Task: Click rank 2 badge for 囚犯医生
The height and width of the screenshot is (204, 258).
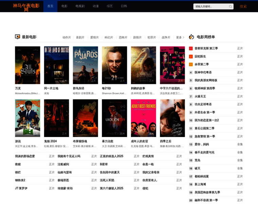Action: coord(191,56)
